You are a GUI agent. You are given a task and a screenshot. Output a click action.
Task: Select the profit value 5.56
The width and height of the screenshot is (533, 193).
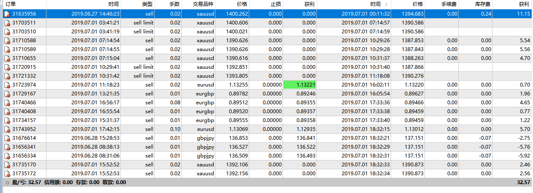[x=525, y=49]
